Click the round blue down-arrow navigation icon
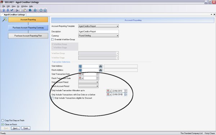 [41, 10]
